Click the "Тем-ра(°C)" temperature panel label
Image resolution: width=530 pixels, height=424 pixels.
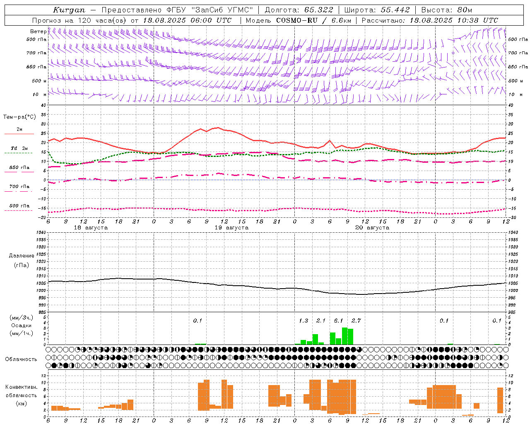click(x=19, y=117)
